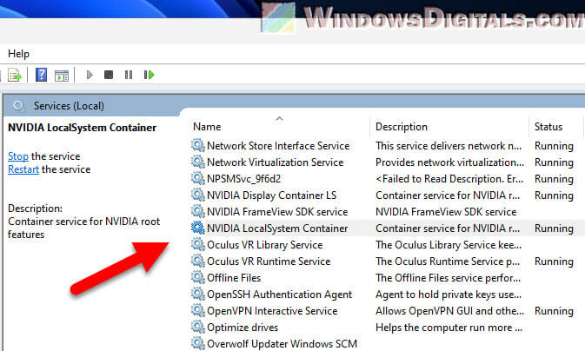
Task: Click gear icon of Oculus VR Runtime Service
Action: click(x=197, y=262)
